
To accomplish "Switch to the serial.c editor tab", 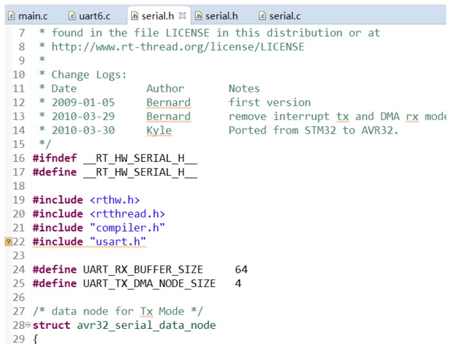I will point(280,16).
